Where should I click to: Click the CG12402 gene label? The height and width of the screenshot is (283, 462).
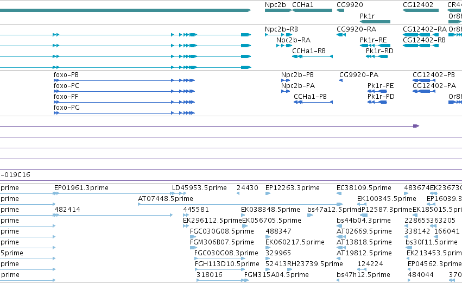418,5
